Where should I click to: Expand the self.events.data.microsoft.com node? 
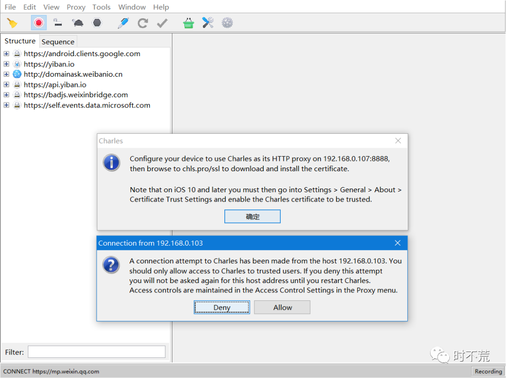[7, 105]
